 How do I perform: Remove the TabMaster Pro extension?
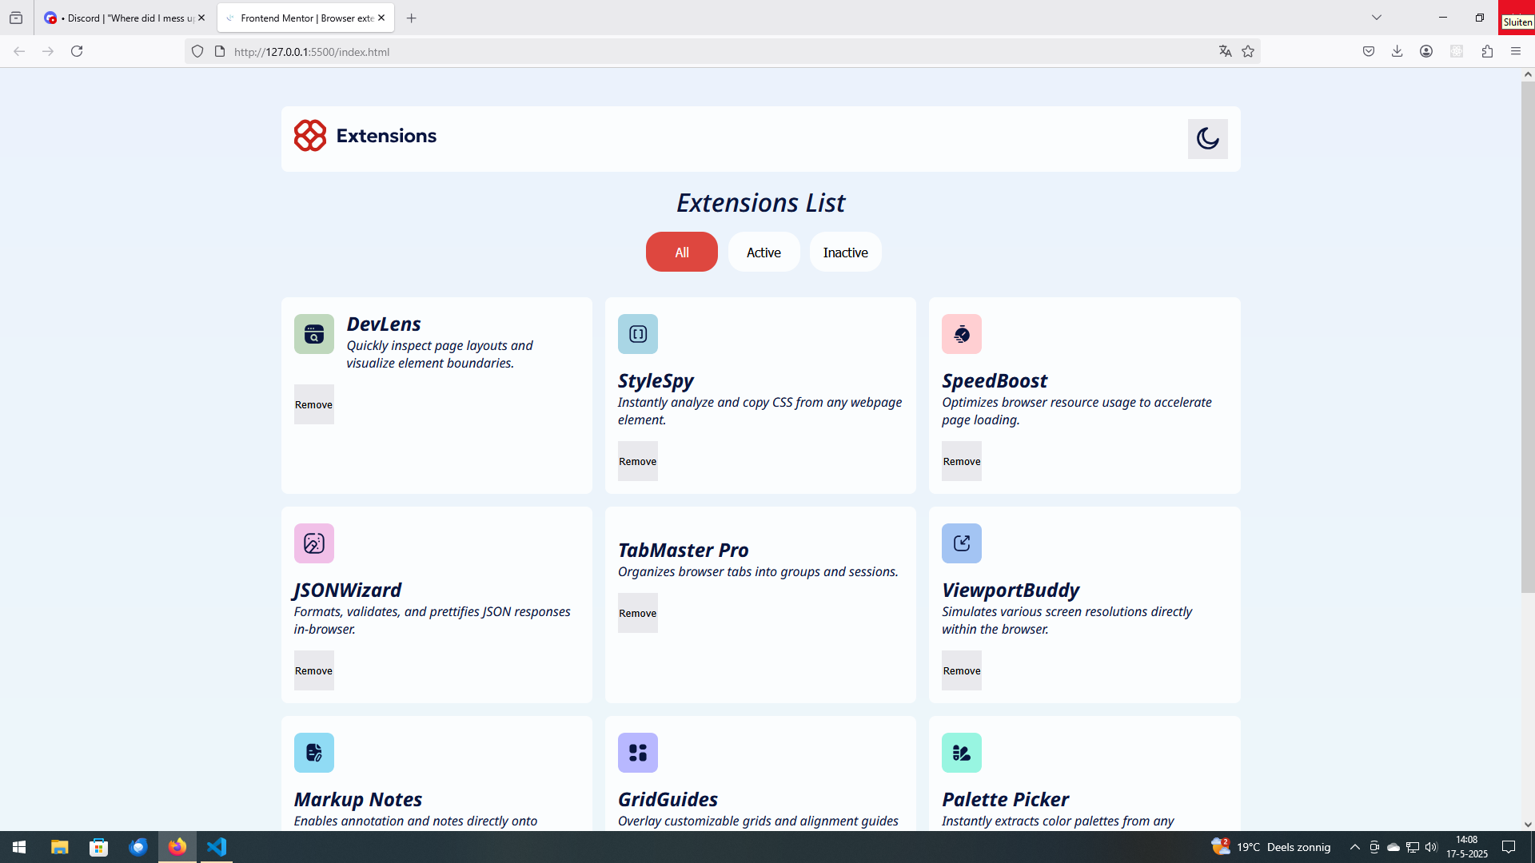[637, 614]
